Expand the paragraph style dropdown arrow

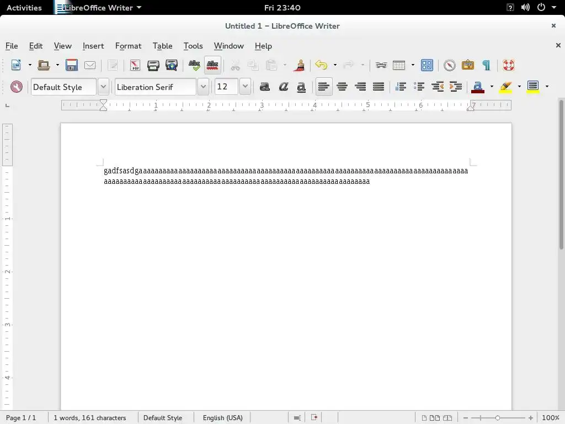pos(103,87)
